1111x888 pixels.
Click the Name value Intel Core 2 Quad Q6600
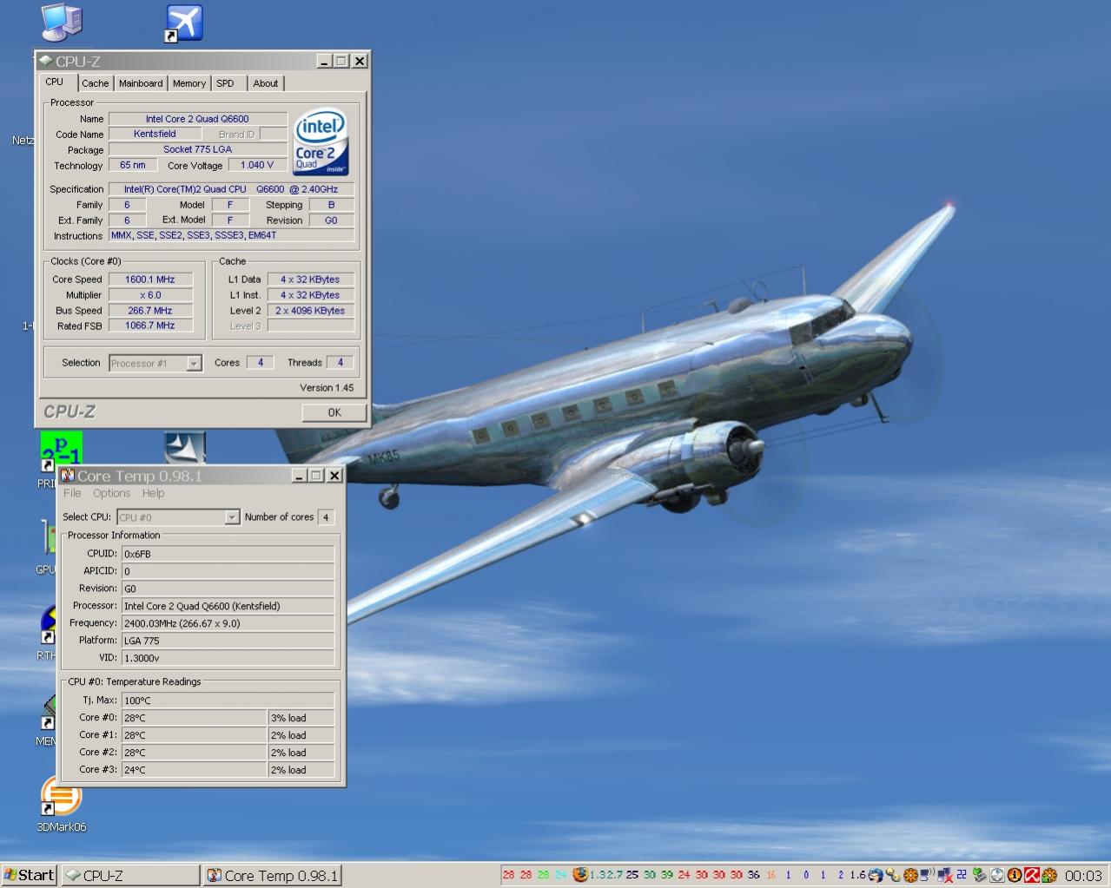click(197, 119)
